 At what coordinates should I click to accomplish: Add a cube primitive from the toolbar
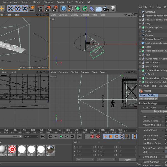64,8
